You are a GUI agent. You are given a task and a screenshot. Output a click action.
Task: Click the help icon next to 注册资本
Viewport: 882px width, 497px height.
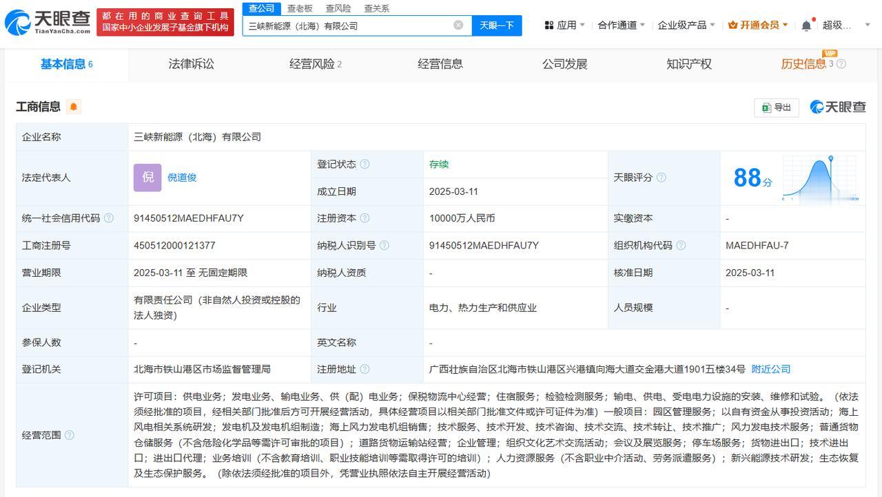tap(365, 218)
